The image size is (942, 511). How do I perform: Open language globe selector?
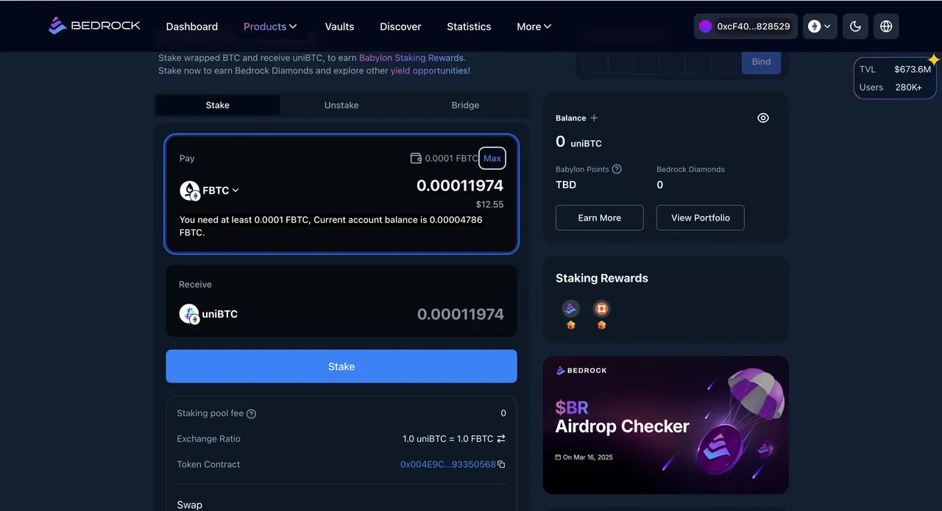(886, 26)
